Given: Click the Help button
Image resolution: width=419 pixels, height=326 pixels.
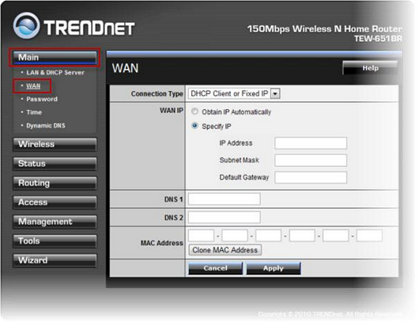Looking at the screenshot, I should point(370,68).
